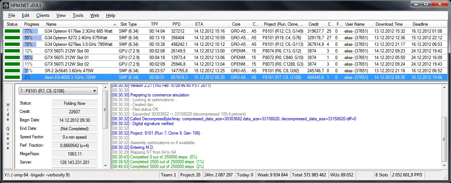The width and height of the screenshot is (451, 183).
Task: Click the Credit field showing 22607
Action: pos(75,112)
